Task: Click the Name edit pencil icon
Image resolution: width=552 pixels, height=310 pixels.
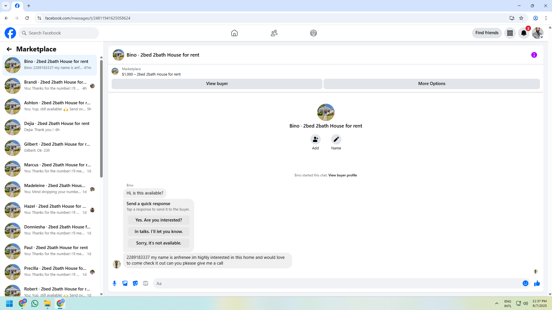Action: click(336, 140)
